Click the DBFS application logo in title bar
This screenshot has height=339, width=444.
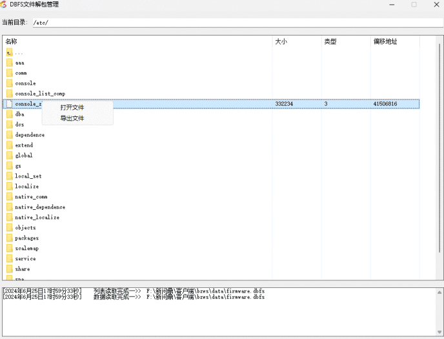[x=3, y=5]
